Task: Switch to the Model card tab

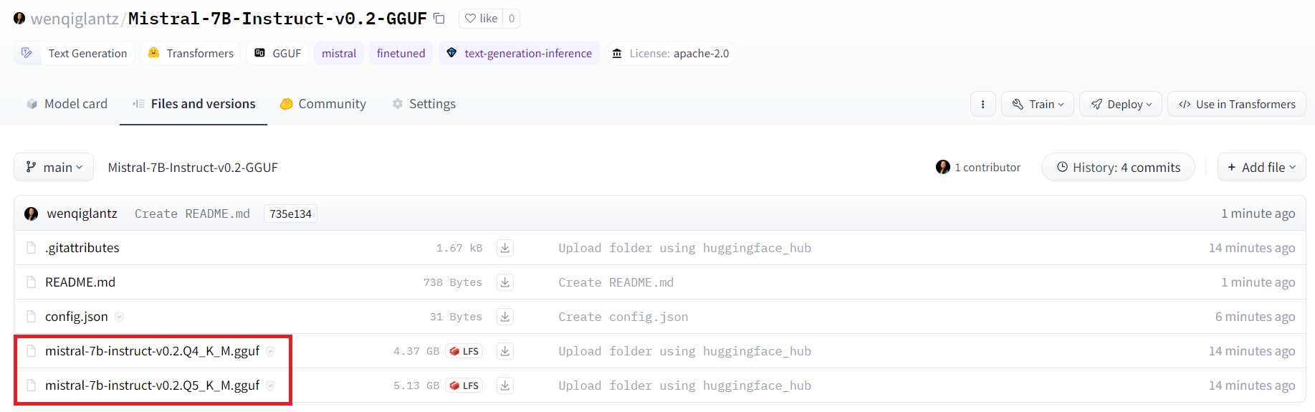Action: click(67, 104)
